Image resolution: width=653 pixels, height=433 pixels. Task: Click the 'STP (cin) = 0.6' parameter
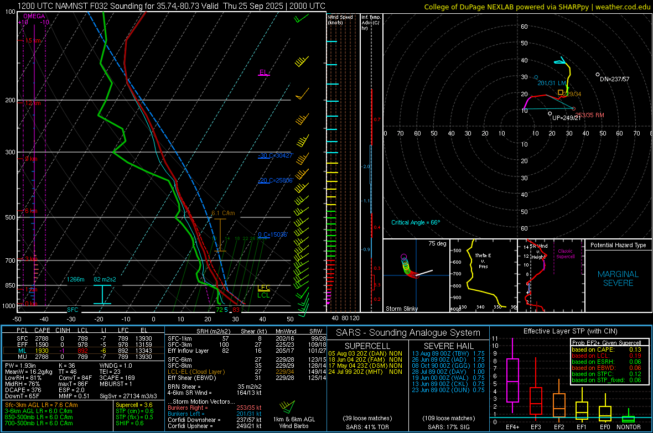click(134, 411)
